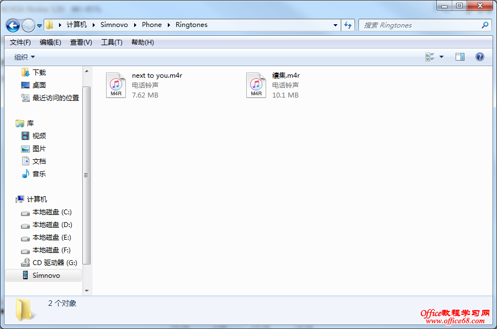Click the 视频 film strip icon
The width and height of the screenshot is (497, 329).
point(25,136)
